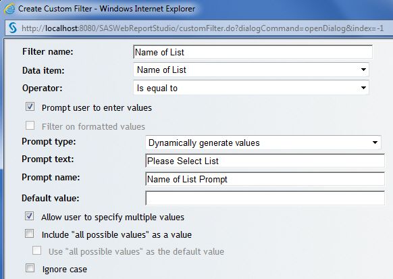Enable the Ignore case checkbox
Screen dimensions: 393x279
coord(30,268)
